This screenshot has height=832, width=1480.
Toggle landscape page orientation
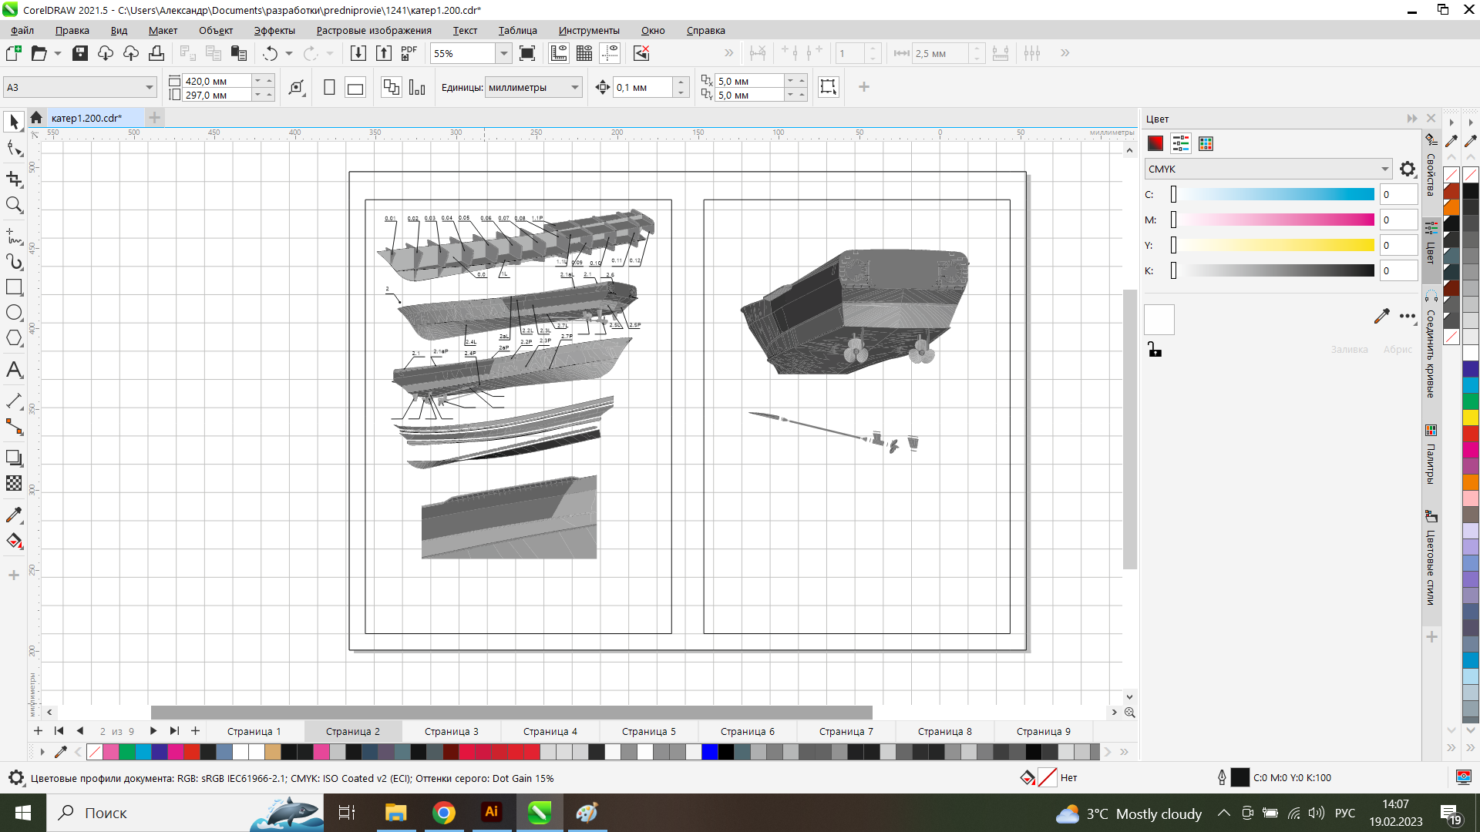(355, 88)
